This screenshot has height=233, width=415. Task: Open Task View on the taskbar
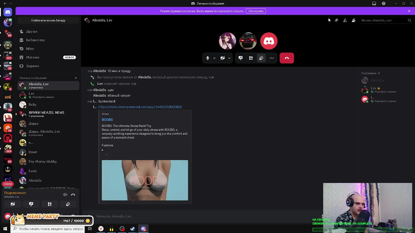click(90, 229)
